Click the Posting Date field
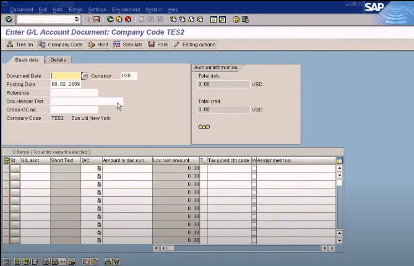Screen dimensions: 414x266 [66, 85]
